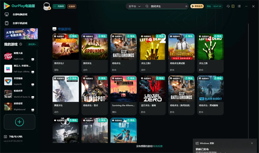The width and height of the screenshot is (259, 153).
Task: Clear the search box text
Action: tap(186, 6)
